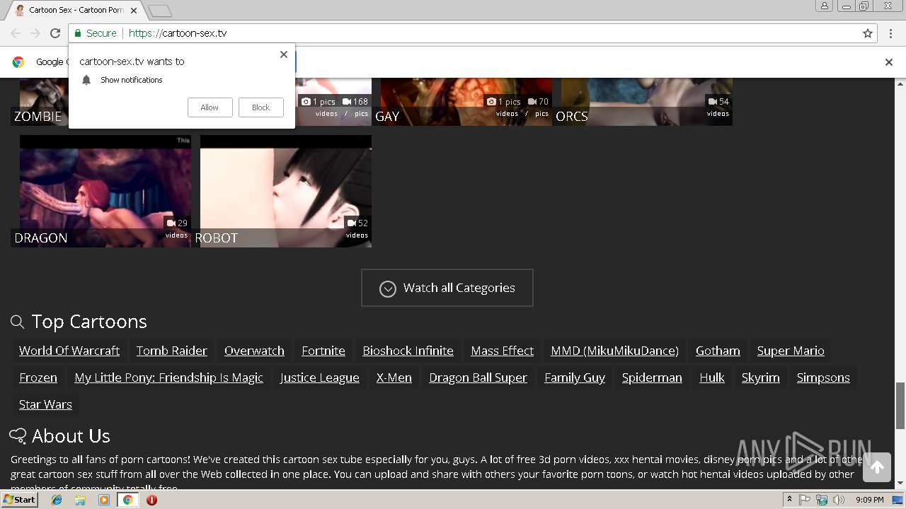Open the Spiderman tag
Image resolution: width=906 pixels, height=509 pixels.
click(x=652, y=378)
